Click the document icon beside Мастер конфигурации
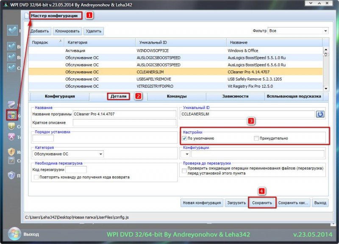 (x=26, y=16)
